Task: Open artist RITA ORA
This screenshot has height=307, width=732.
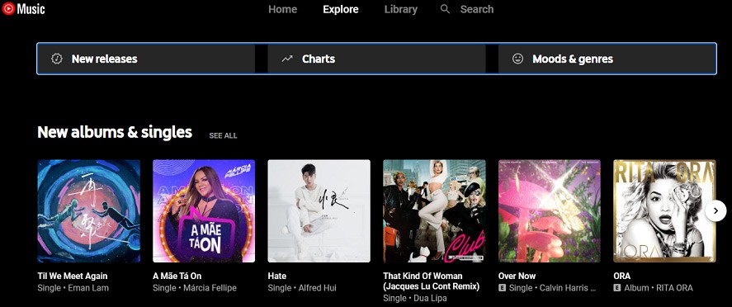Action: pos(674,288)
